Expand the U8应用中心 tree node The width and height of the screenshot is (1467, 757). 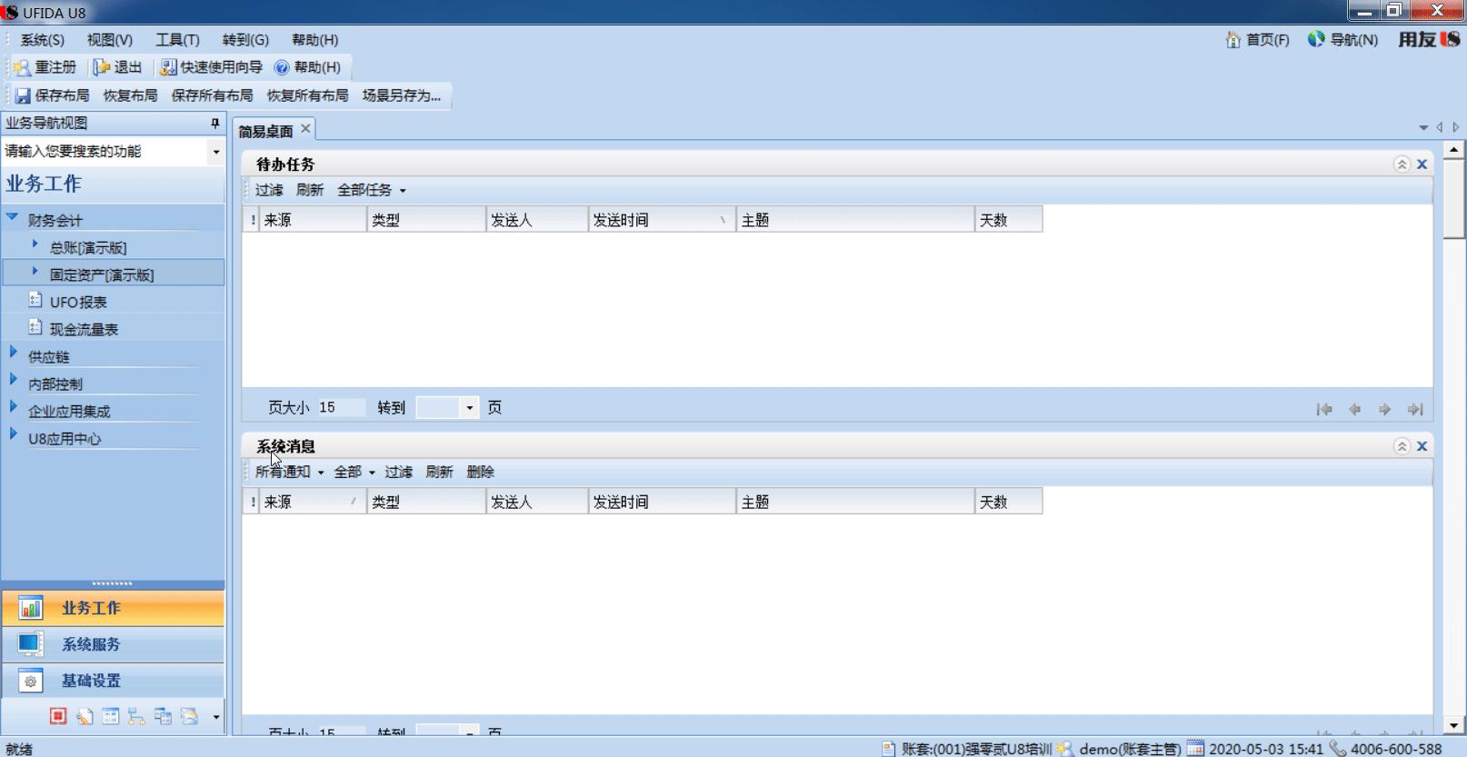[13, 433]
